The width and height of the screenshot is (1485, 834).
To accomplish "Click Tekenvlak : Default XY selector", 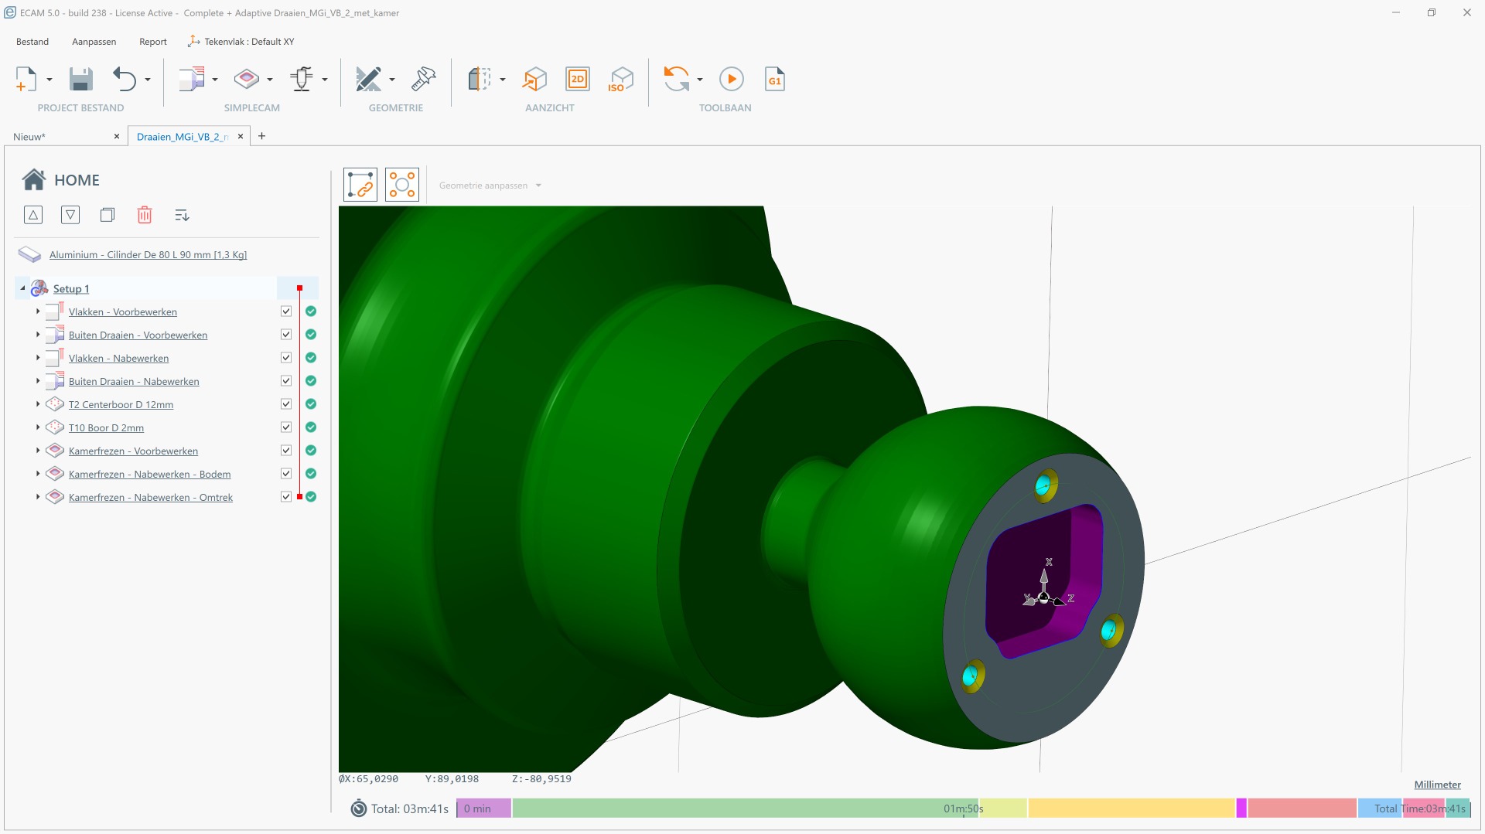I will point(241,42).
